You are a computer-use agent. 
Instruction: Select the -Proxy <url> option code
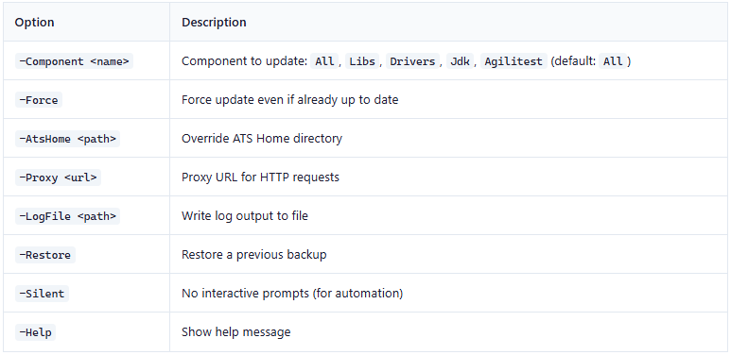58,177
